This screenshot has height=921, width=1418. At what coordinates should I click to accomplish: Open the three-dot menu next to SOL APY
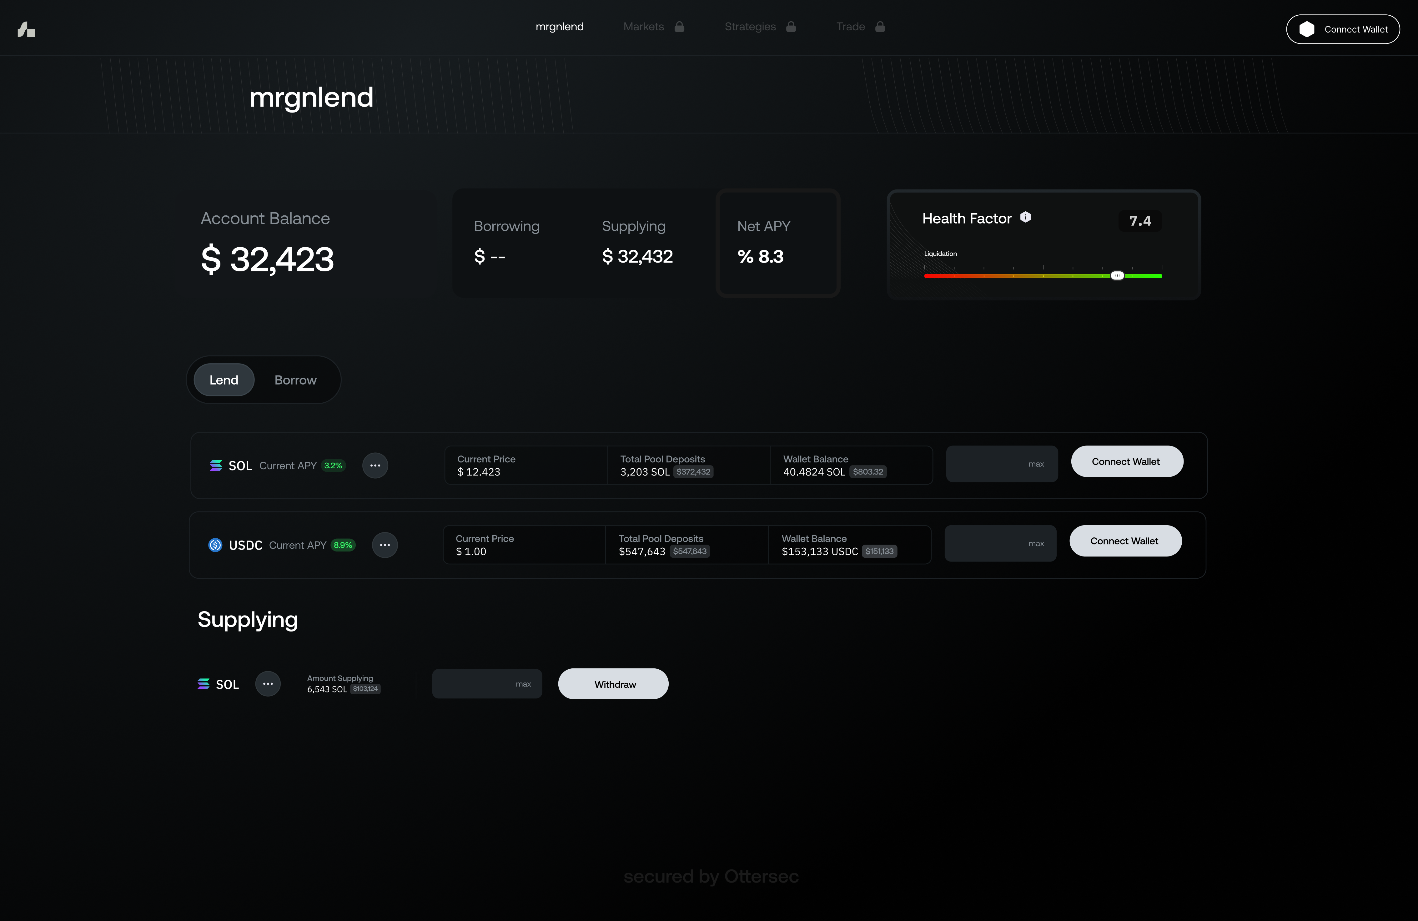click(375, 465)
